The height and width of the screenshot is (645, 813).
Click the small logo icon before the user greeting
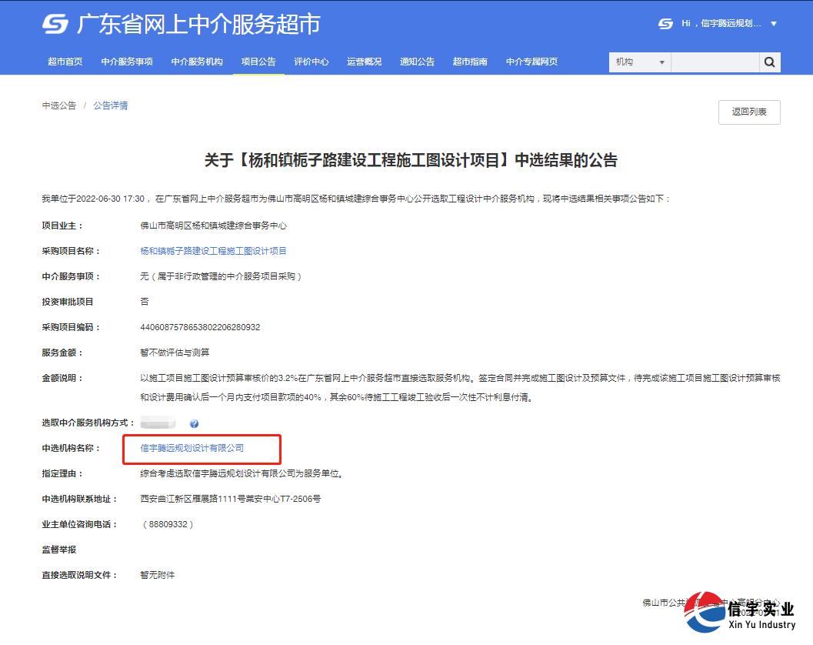663,24
